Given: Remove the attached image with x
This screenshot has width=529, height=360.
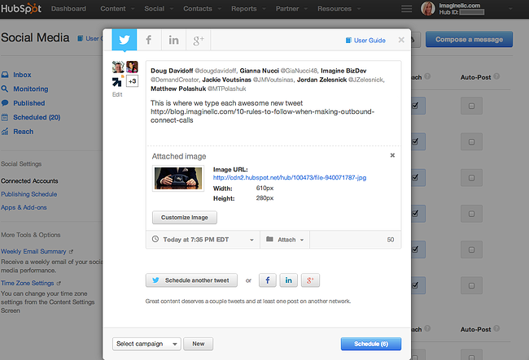Looking at the screenshot, I should point(392,155).
